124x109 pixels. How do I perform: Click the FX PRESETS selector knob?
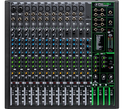pos(111,62)
